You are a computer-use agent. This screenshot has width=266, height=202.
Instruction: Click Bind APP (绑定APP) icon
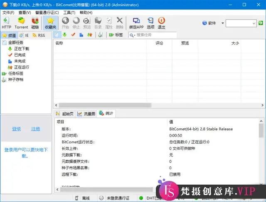click(x=136, y=23)
